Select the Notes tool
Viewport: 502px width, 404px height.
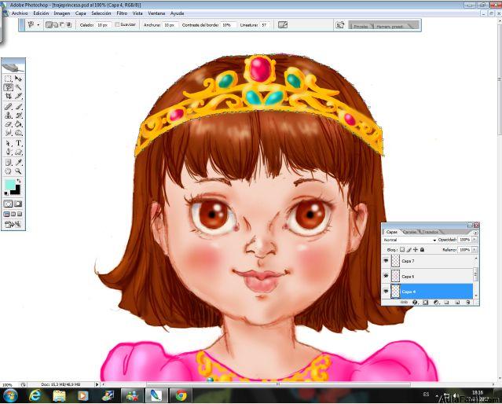(8, 163)
